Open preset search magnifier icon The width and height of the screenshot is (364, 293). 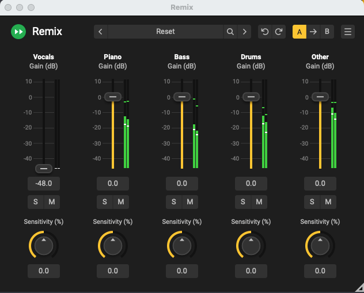tap(230, 32)
